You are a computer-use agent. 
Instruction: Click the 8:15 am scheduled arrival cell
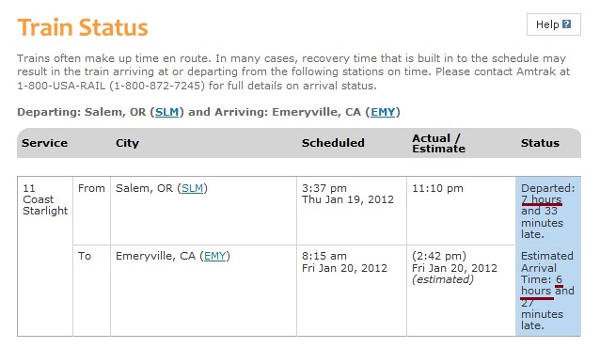(x=352, y=291)
